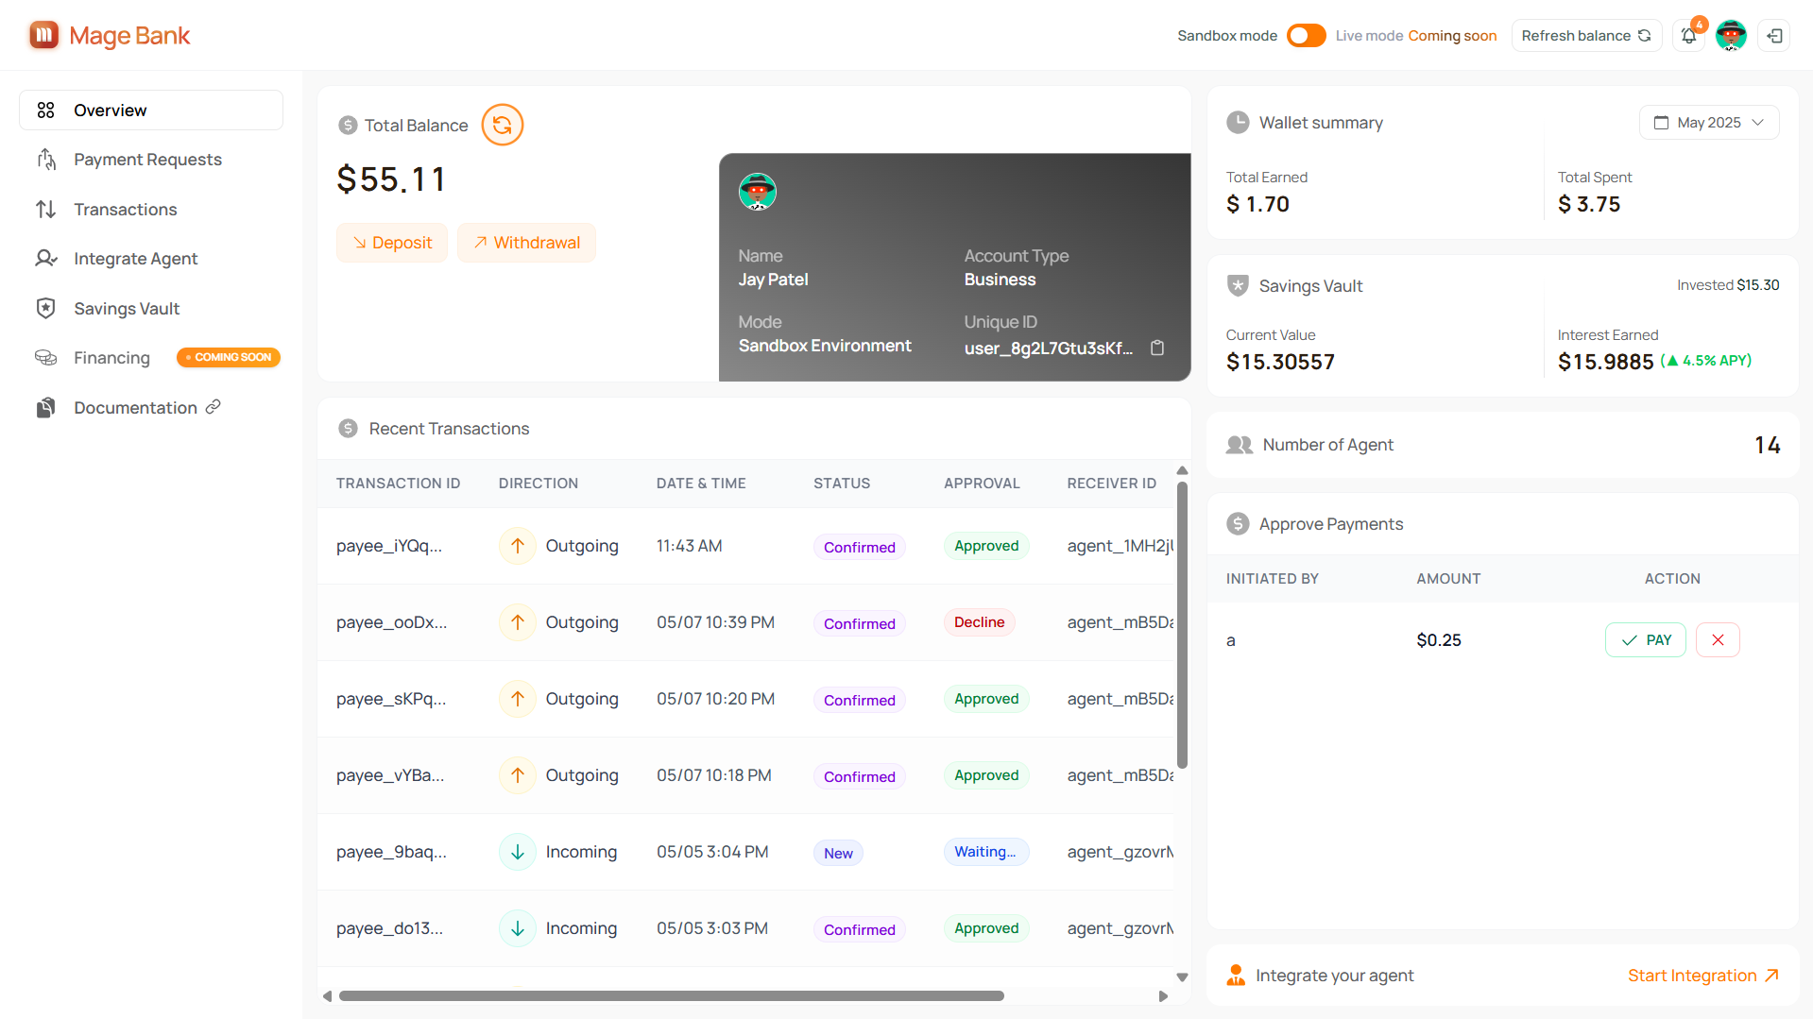This screenshot has width=1813, height=1019.
Task: Click the Savings Vault shield icon in panel
Action: (1238, 285)
